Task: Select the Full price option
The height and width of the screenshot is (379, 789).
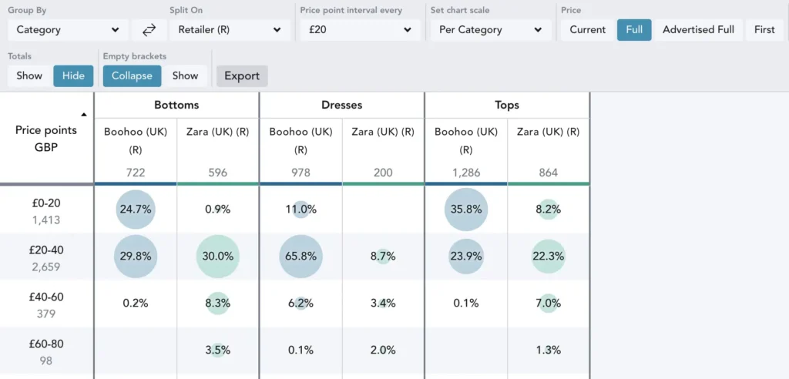Action: point(634,30)
